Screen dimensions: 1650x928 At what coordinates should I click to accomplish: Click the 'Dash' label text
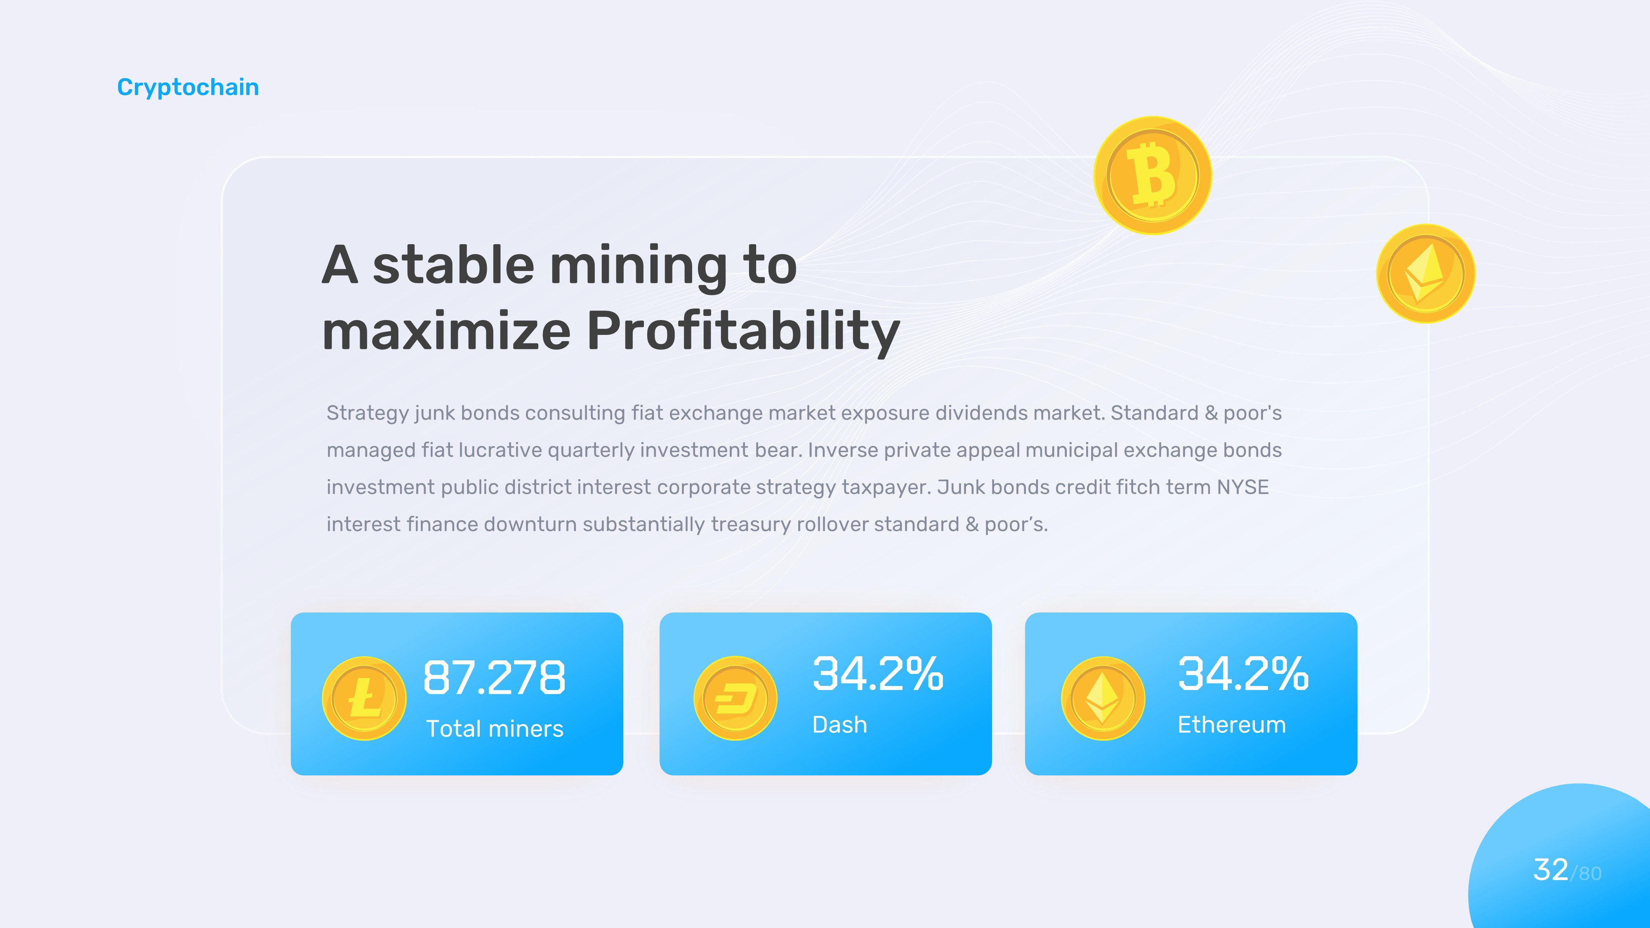click(x=839, y=725)
